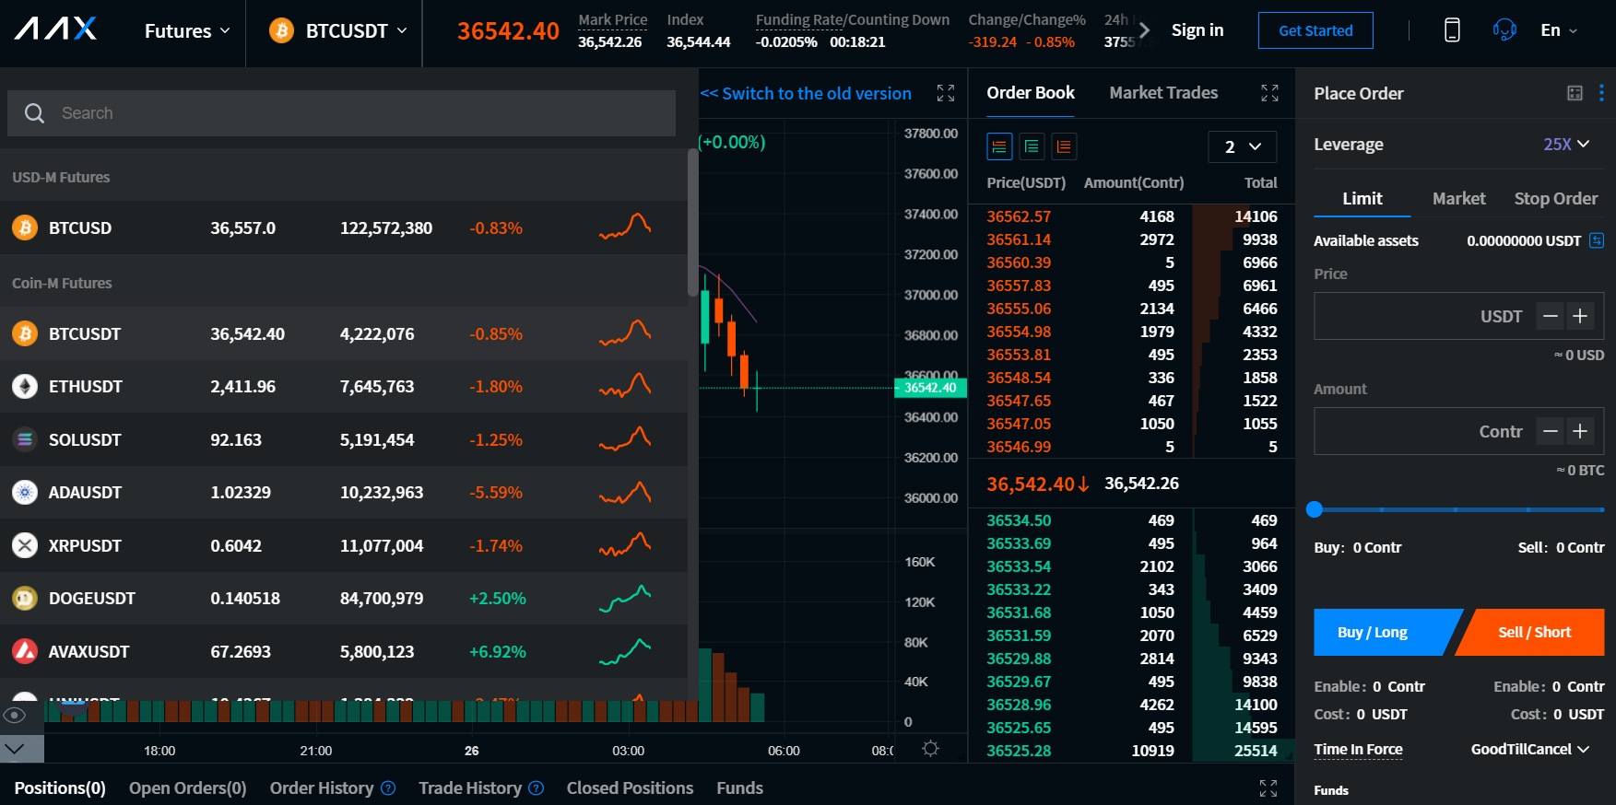This screenshot has width=1616, height=805.
Task: Open the Open Orders(0) tab
Action: pos(188,787)
